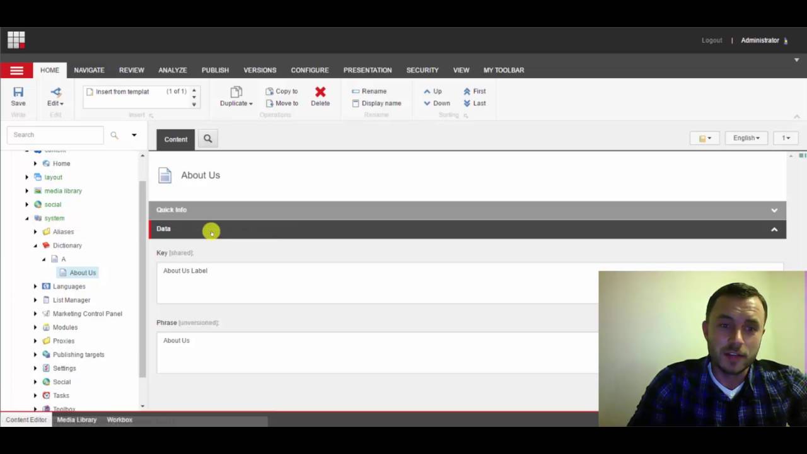Switch to the NAVIGATE ribbon tab
This screenshot has height=454, width=807.
(x=89, y=70)
